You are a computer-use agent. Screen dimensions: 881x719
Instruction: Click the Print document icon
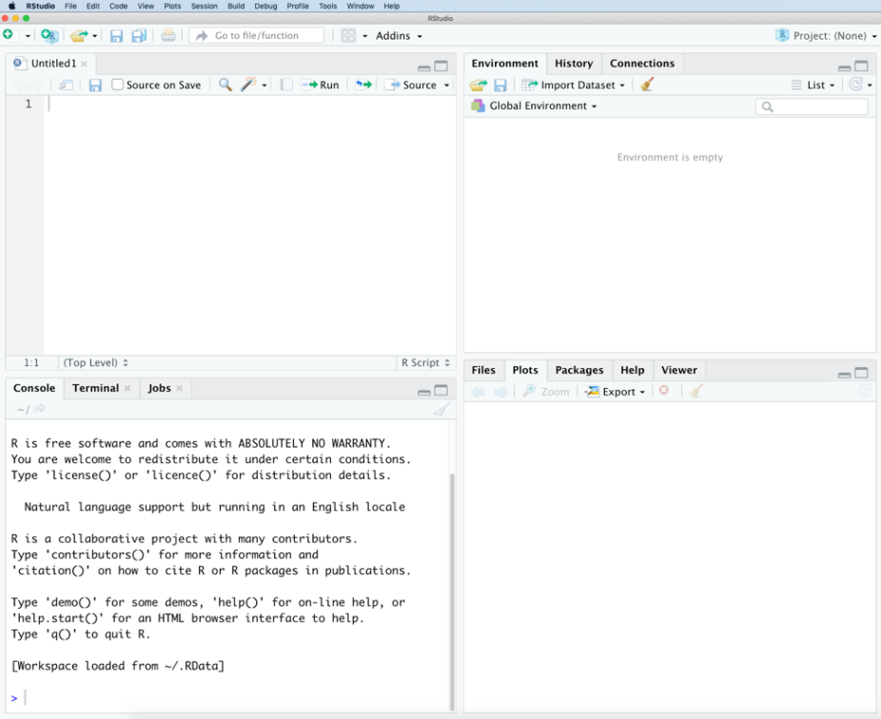click(168, 36)
